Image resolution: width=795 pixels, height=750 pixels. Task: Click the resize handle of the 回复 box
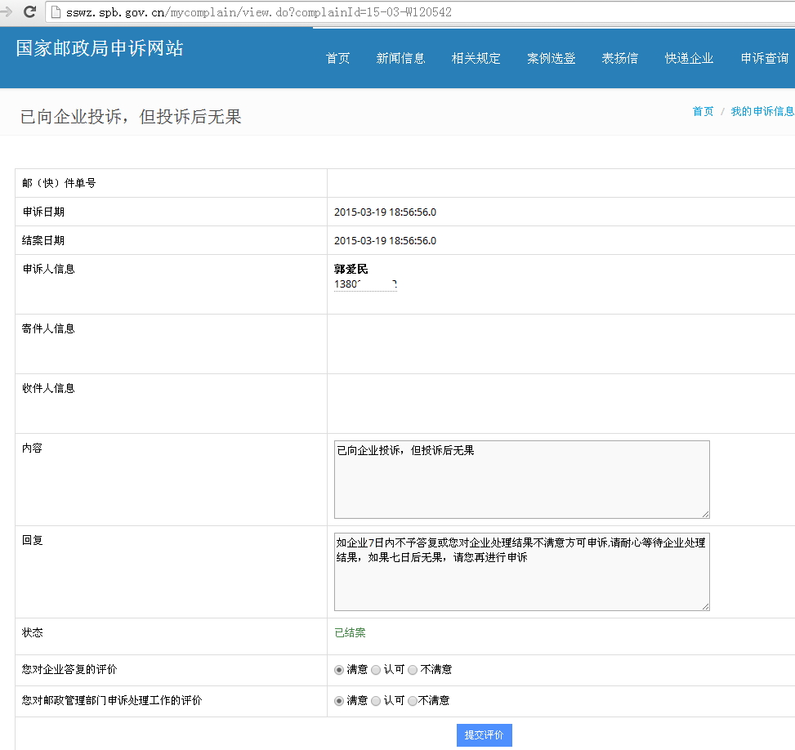[x=705, y=606]
